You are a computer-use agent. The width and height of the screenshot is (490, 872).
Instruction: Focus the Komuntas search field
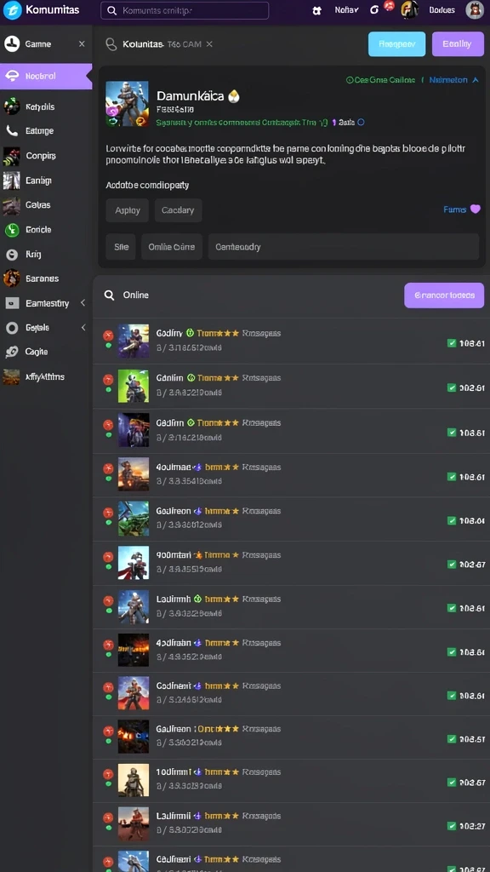tap(185, 10)
